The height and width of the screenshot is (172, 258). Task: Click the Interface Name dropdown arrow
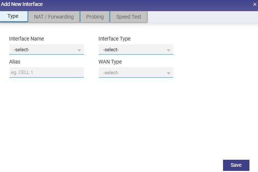[79, 50]
